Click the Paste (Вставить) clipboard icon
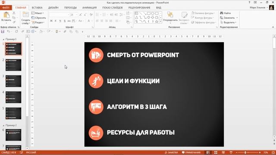 click(x=6, y=15)
